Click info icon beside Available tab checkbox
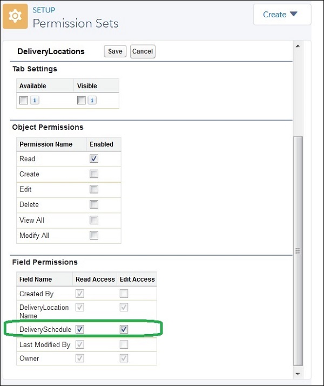Viewport: 324px width, 386px height. coord(33,100)
